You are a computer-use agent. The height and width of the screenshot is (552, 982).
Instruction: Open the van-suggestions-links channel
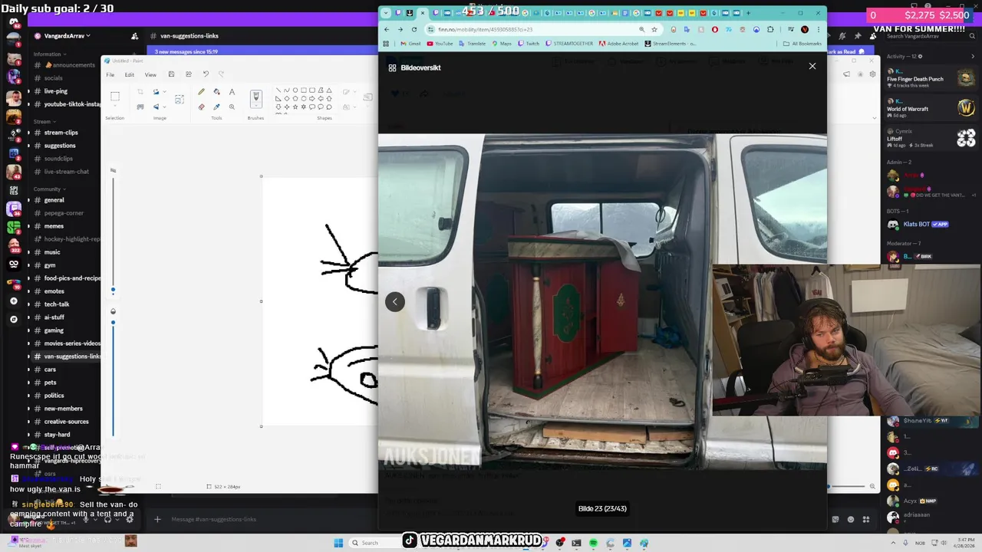(x=65, y=356)
